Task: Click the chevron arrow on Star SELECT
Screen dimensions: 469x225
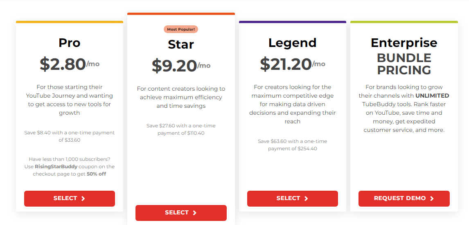Action: [x=195, y=213]
